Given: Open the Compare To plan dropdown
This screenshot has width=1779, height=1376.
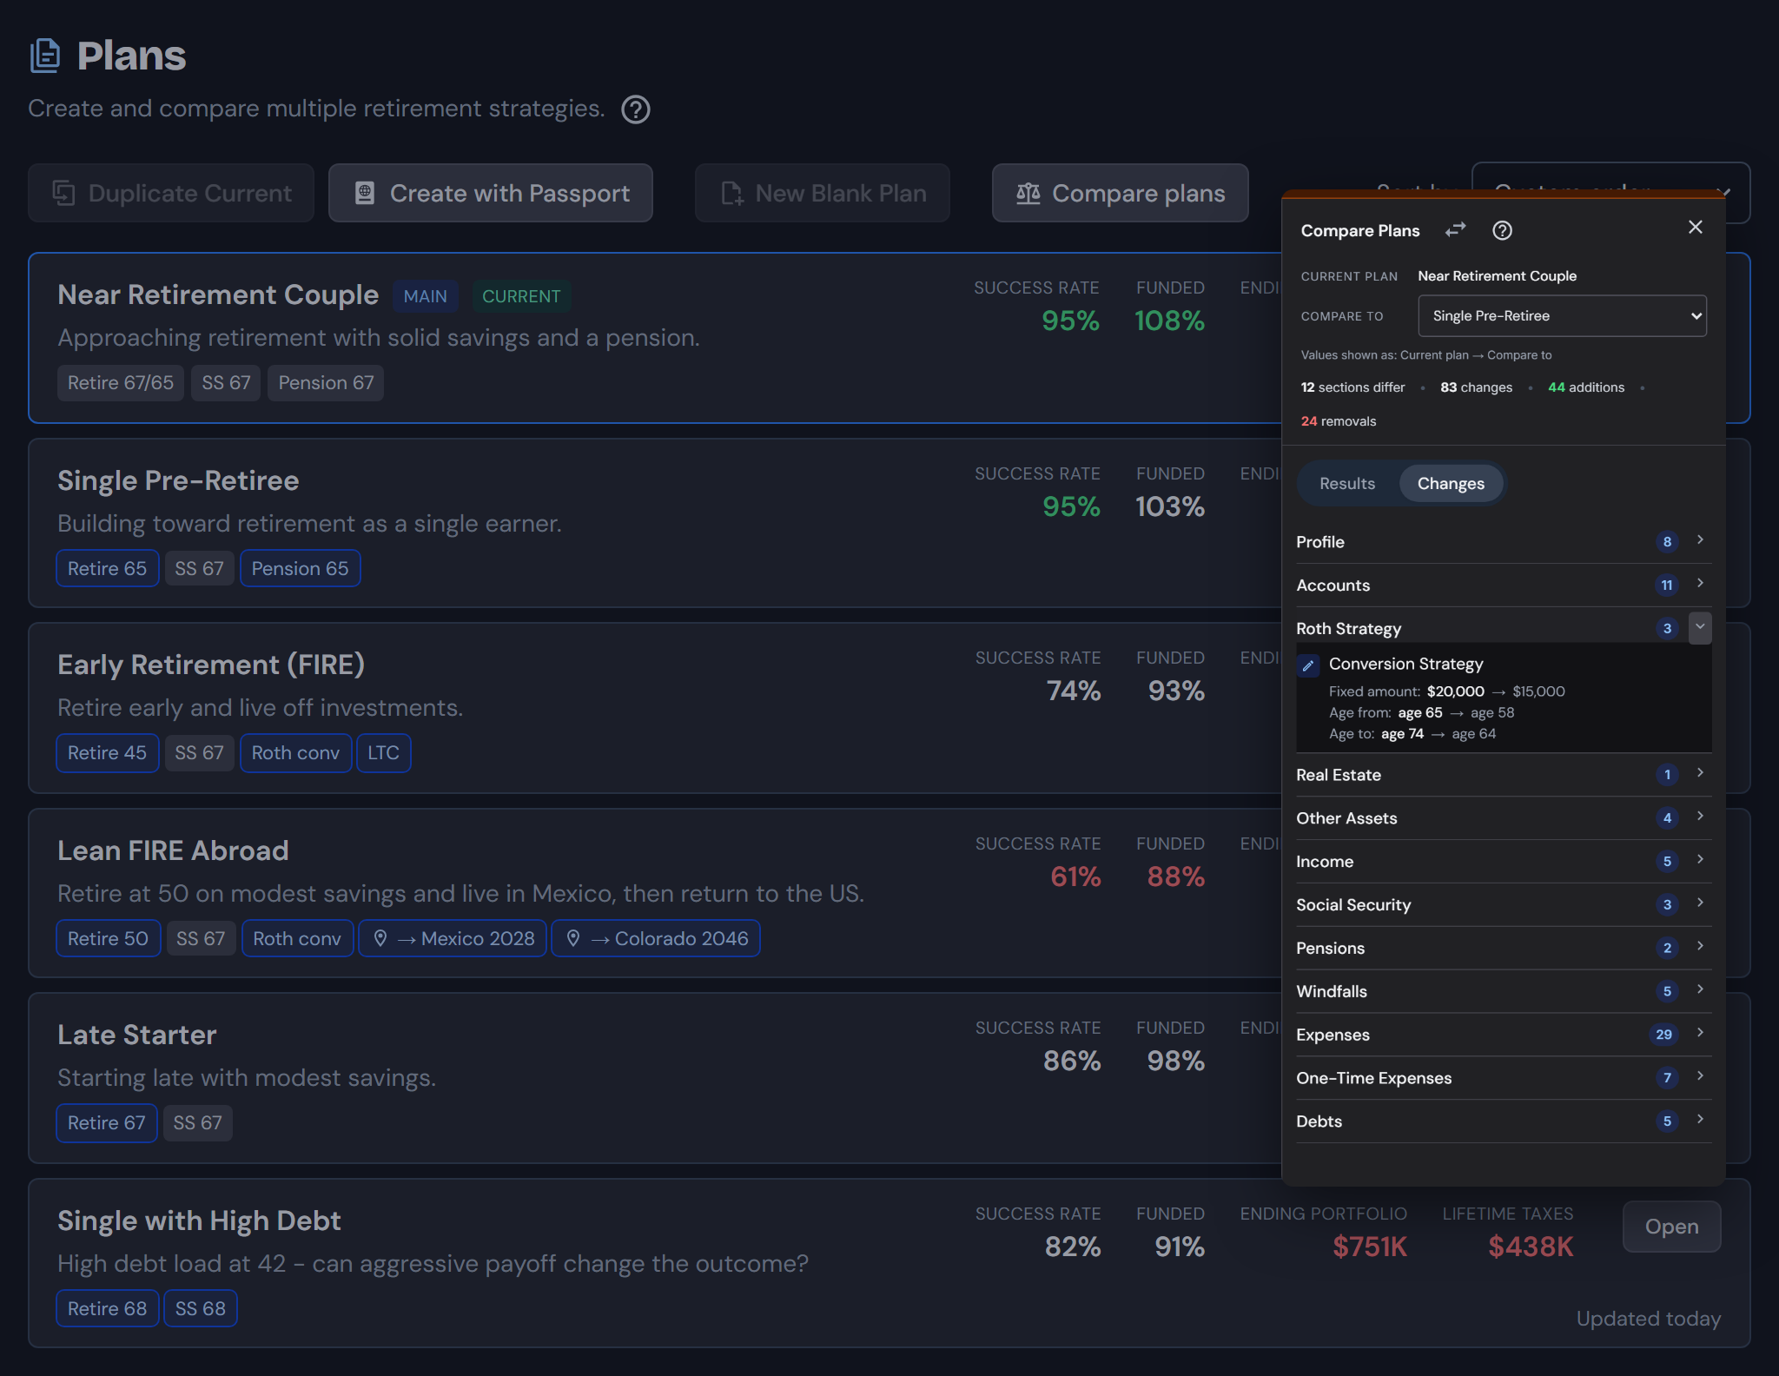Looking at the screenshot, I should (1562, 315).
